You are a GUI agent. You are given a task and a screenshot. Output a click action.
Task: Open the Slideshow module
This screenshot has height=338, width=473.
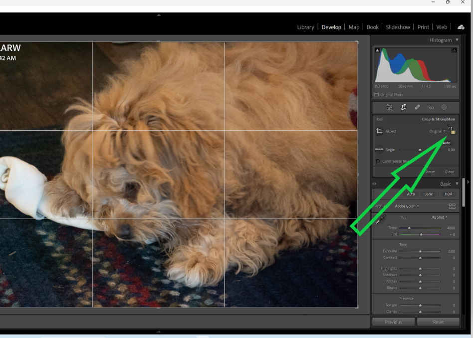click(x=398, y=27)
